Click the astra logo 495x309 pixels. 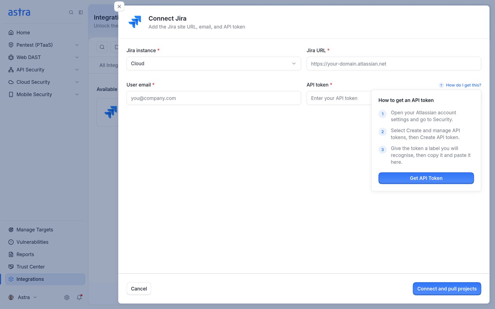tap(19, 12)
